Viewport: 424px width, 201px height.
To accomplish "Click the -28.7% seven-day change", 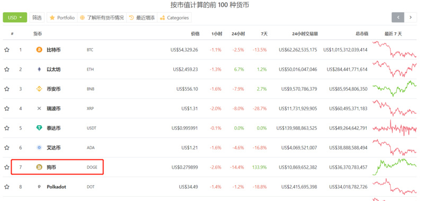I will tap(260, 109).
